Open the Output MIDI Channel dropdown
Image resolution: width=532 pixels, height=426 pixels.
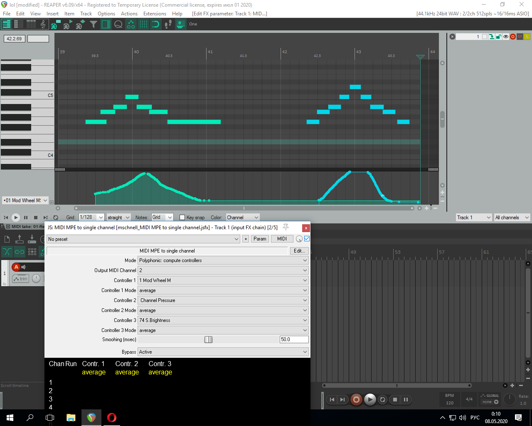click(223, 270)
